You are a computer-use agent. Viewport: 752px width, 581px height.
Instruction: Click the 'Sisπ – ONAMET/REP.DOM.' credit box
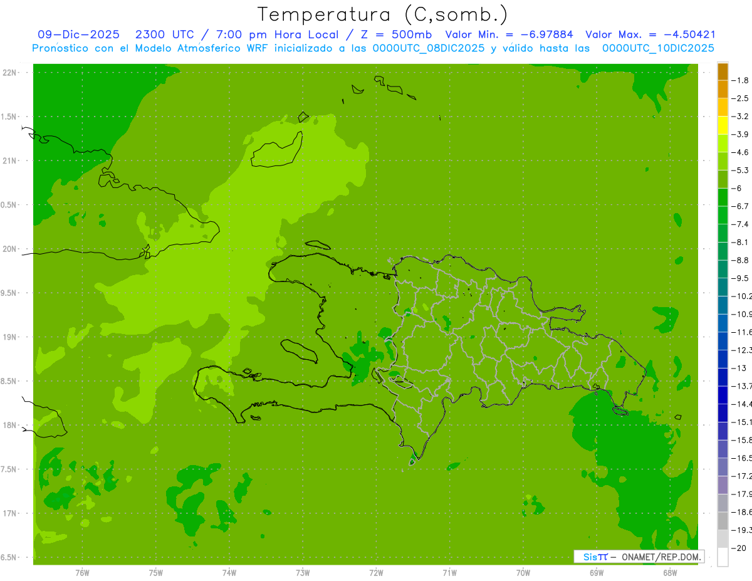coord(639,557)
